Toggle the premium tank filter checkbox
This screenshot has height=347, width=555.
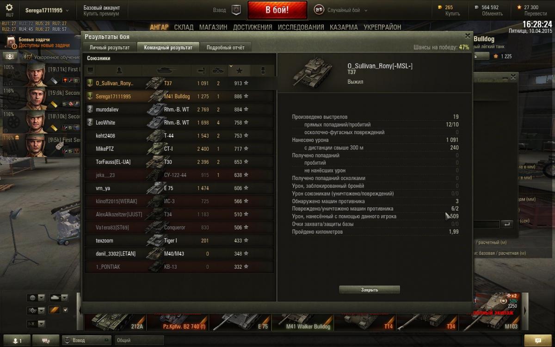point(65,310)
